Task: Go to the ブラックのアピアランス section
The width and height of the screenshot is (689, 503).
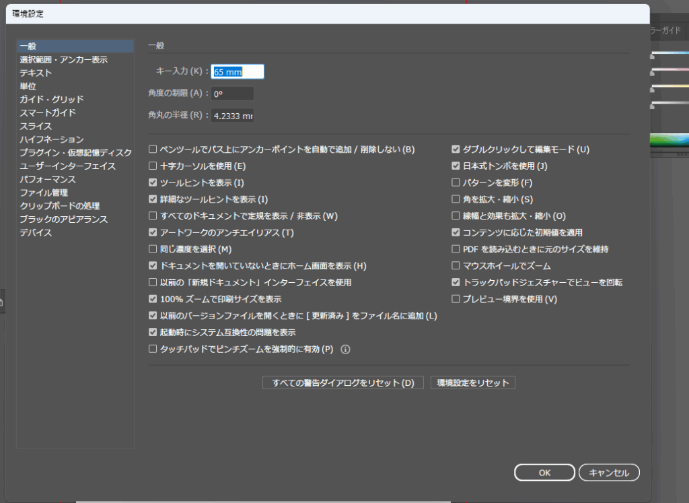Action: click(63, 220)
